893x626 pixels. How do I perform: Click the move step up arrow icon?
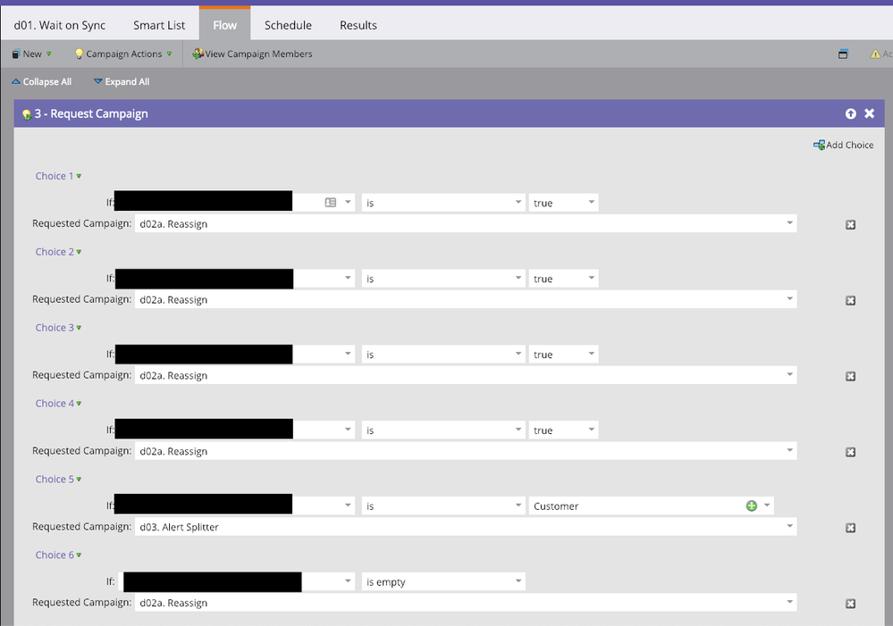click(x=850, y=113)
